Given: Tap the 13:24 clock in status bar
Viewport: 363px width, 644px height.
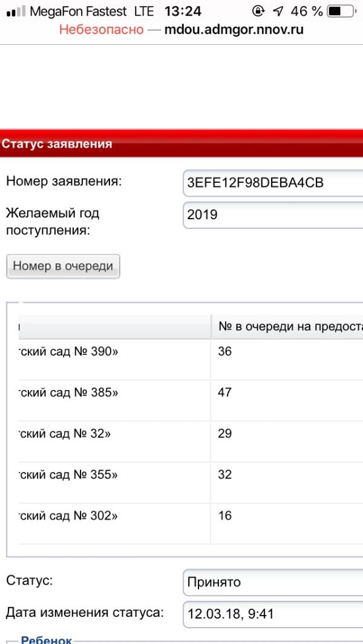Looking at the screenshot, I should (183, 12).
